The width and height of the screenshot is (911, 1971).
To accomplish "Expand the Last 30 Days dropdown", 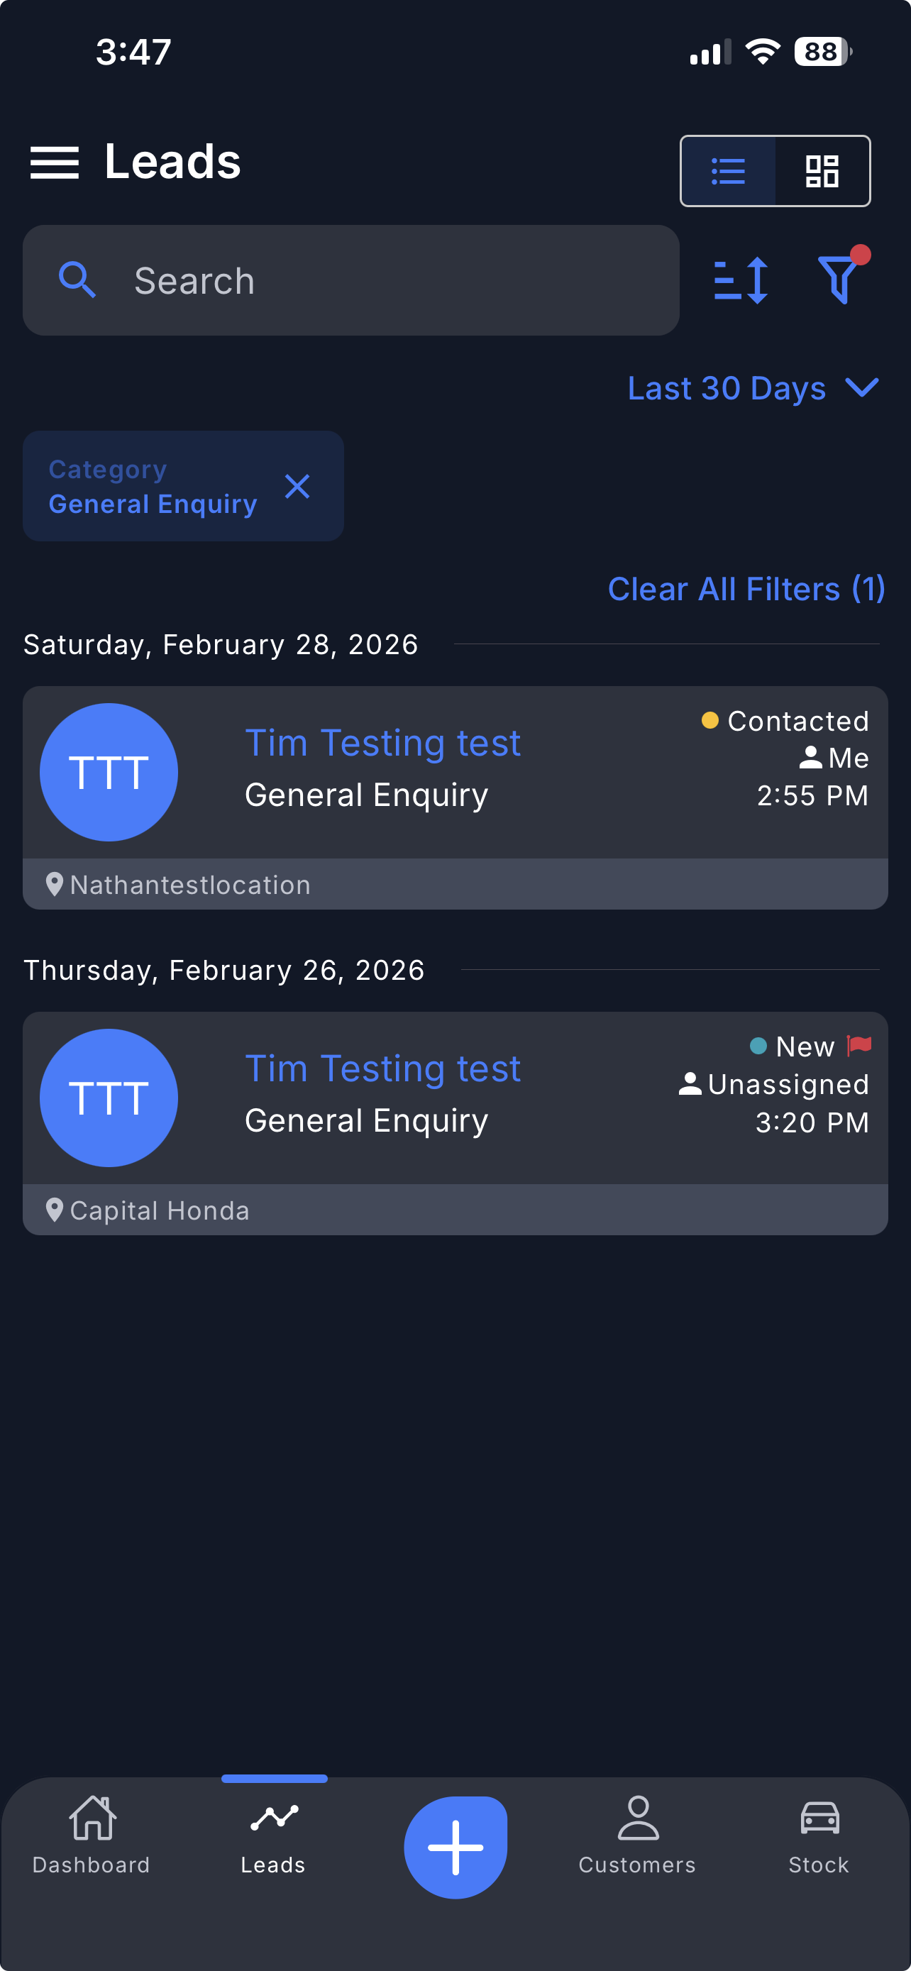I will click(753, 388).
